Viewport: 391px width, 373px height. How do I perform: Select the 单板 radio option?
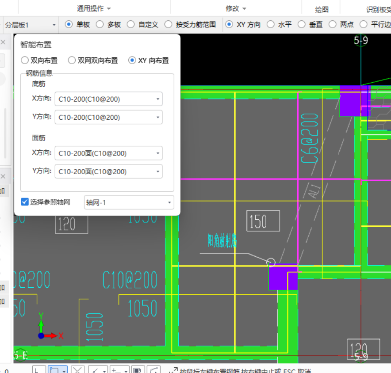tap(69, 24)
